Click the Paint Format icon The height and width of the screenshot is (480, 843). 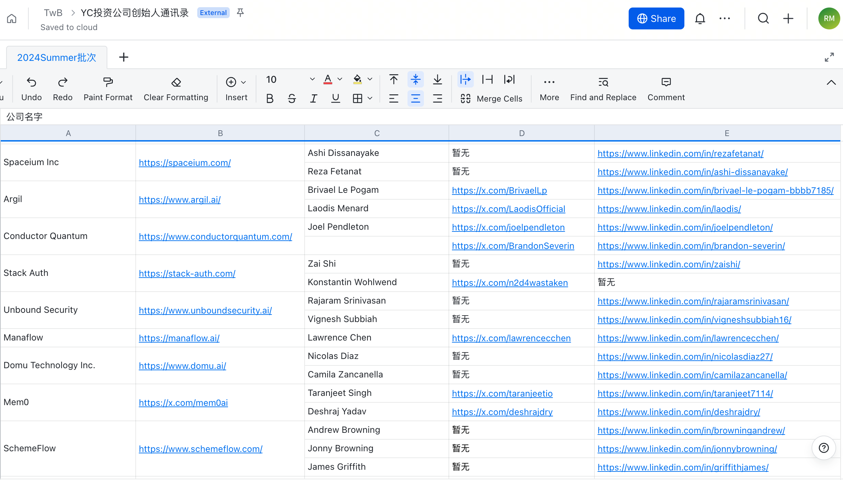pos(108,82)
